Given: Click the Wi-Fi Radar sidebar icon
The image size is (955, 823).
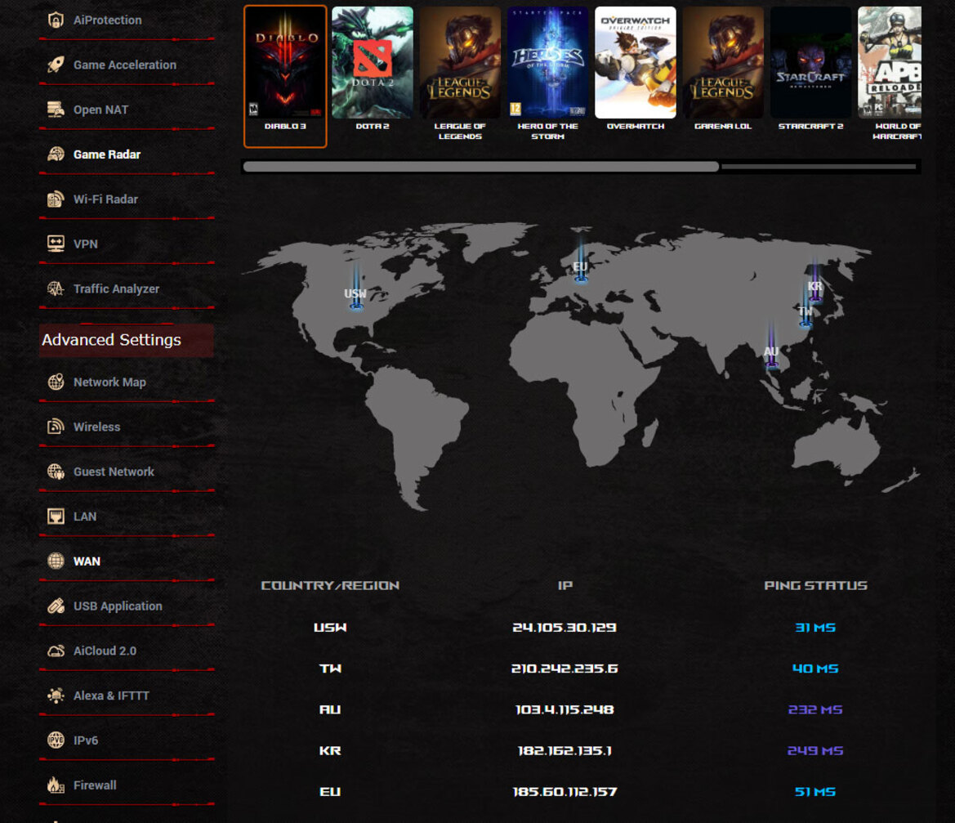Looking at the screenshot, I should 56,199.
